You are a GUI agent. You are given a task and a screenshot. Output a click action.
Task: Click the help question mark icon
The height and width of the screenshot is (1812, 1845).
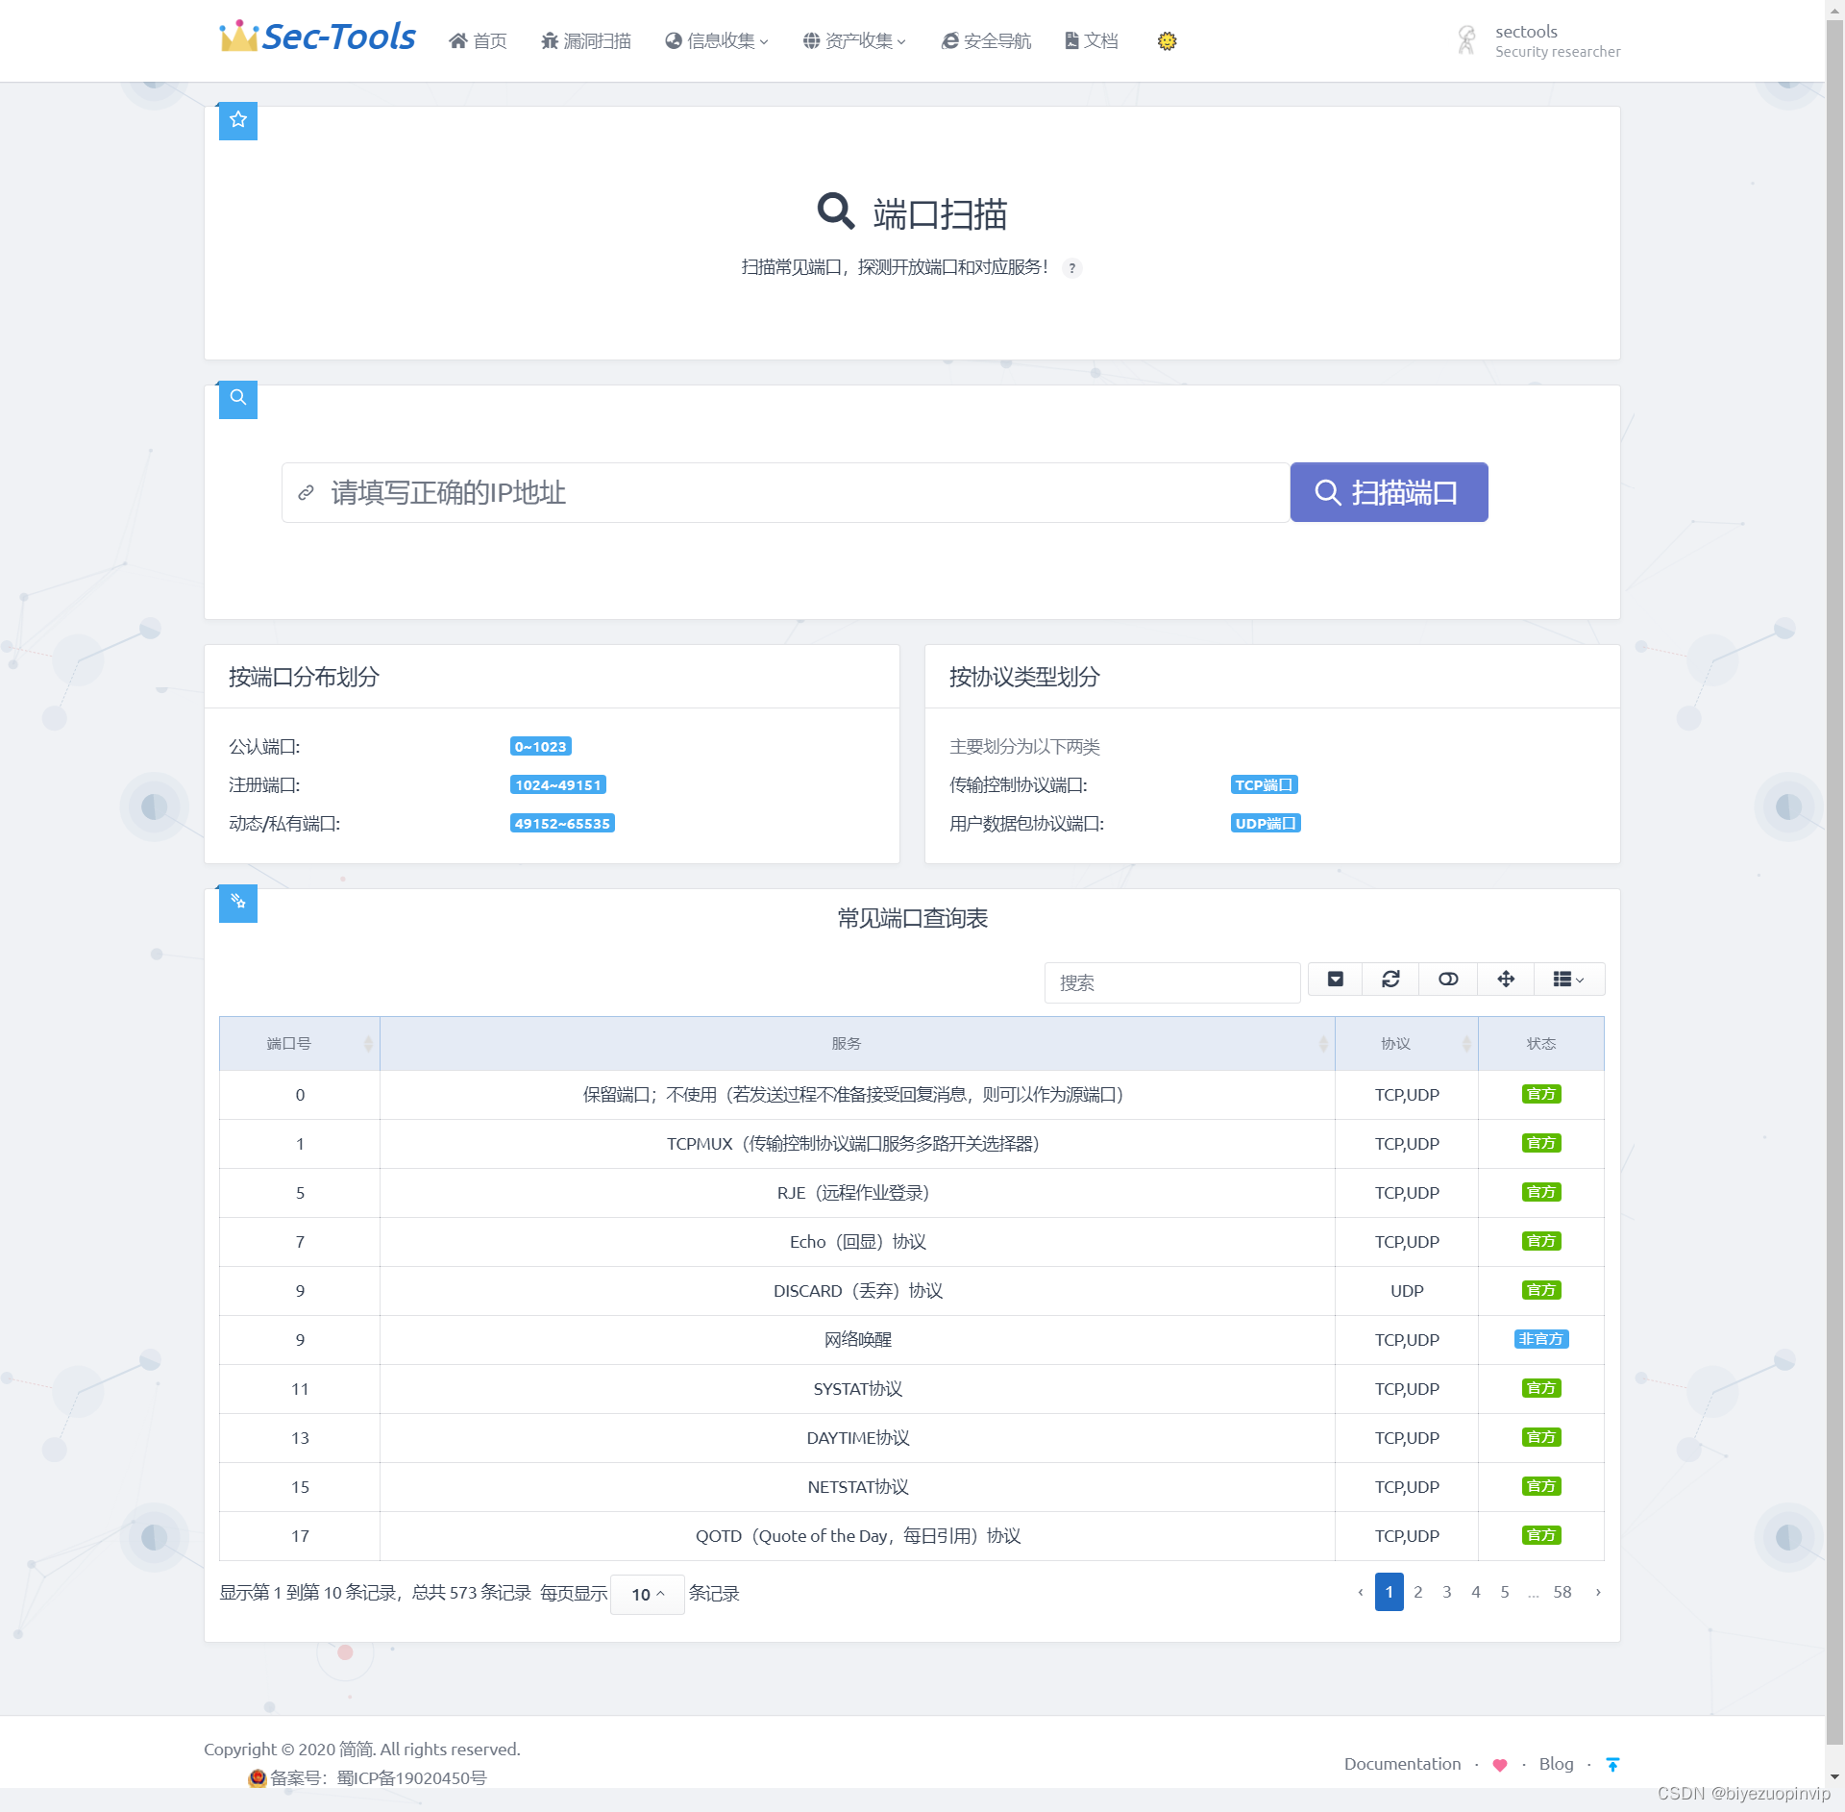tap(1072, 268)
